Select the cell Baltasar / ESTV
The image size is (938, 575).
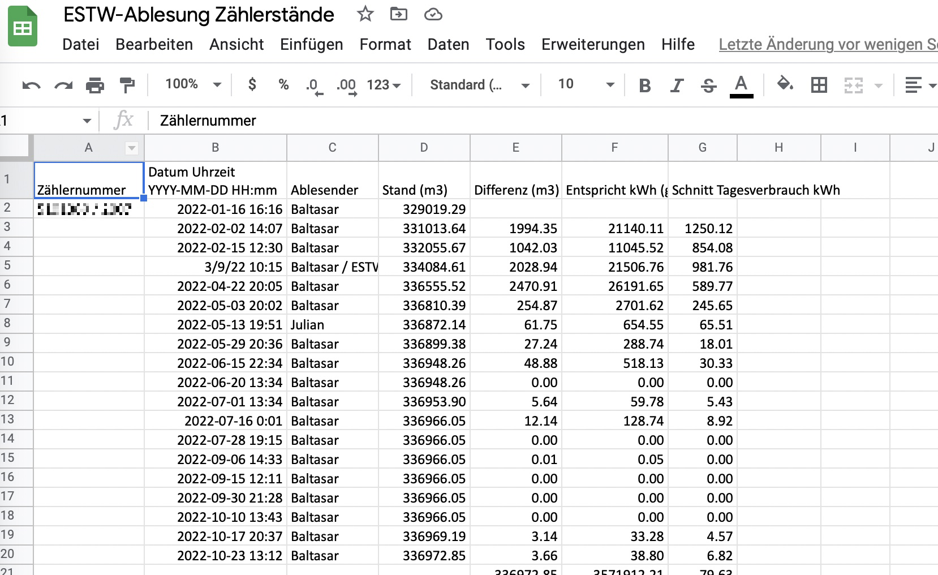333,267
